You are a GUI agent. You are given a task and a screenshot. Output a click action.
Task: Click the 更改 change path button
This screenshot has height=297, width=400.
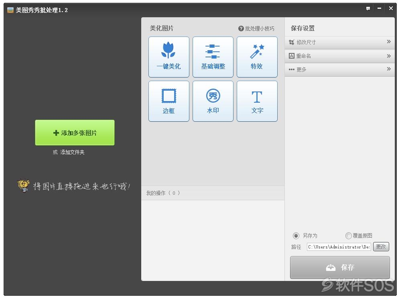[x=381, y=247]
